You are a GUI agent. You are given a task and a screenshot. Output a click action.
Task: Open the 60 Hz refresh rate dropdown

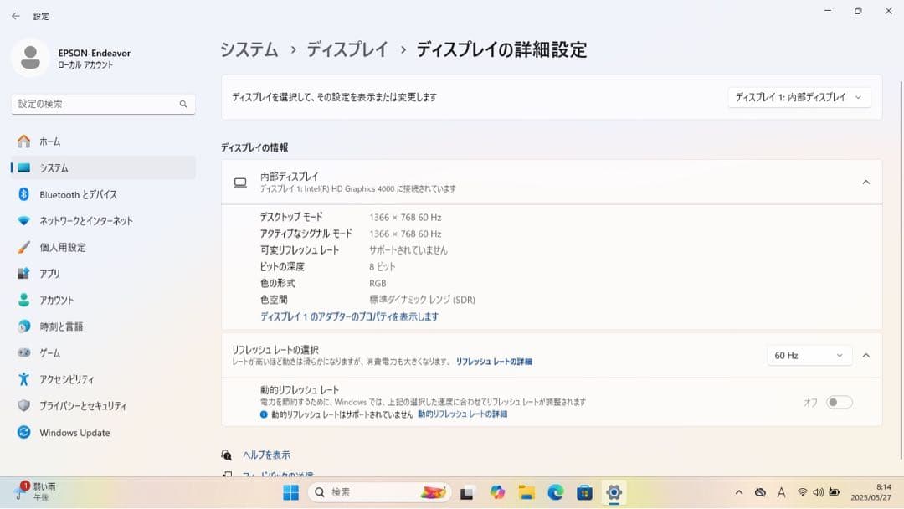click(808, 355)
